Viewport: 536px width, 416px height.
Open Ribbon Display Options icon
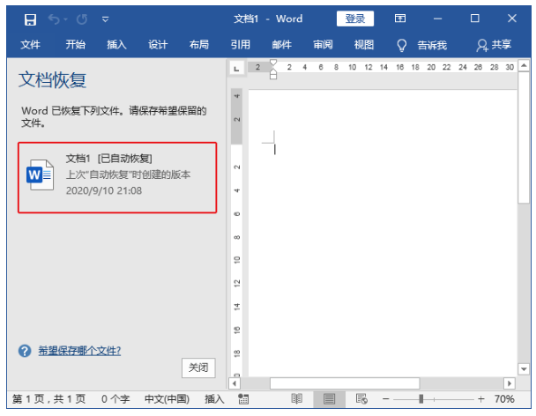point(400,19)
